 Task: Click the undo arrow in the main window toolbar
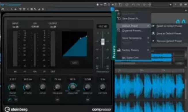(133, 5)
